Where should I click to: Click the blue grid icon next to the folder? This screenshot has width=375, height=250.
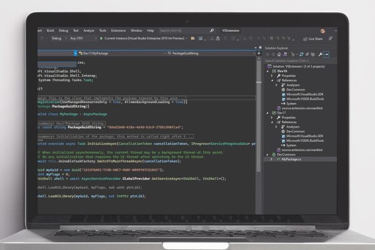[x=201, y=38]
